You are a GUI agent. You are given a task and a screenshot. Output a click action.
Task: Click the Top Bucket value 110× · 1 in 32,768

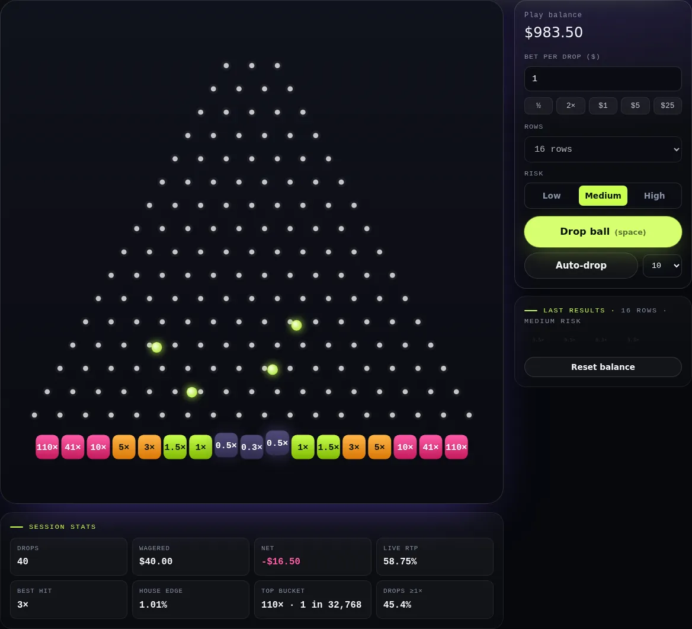pyautogui.click(x=311, y=604)
